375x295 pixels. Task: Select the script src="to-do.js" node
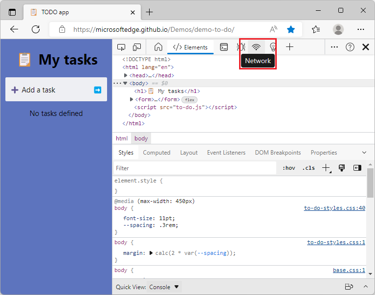(x=186, y=107)
